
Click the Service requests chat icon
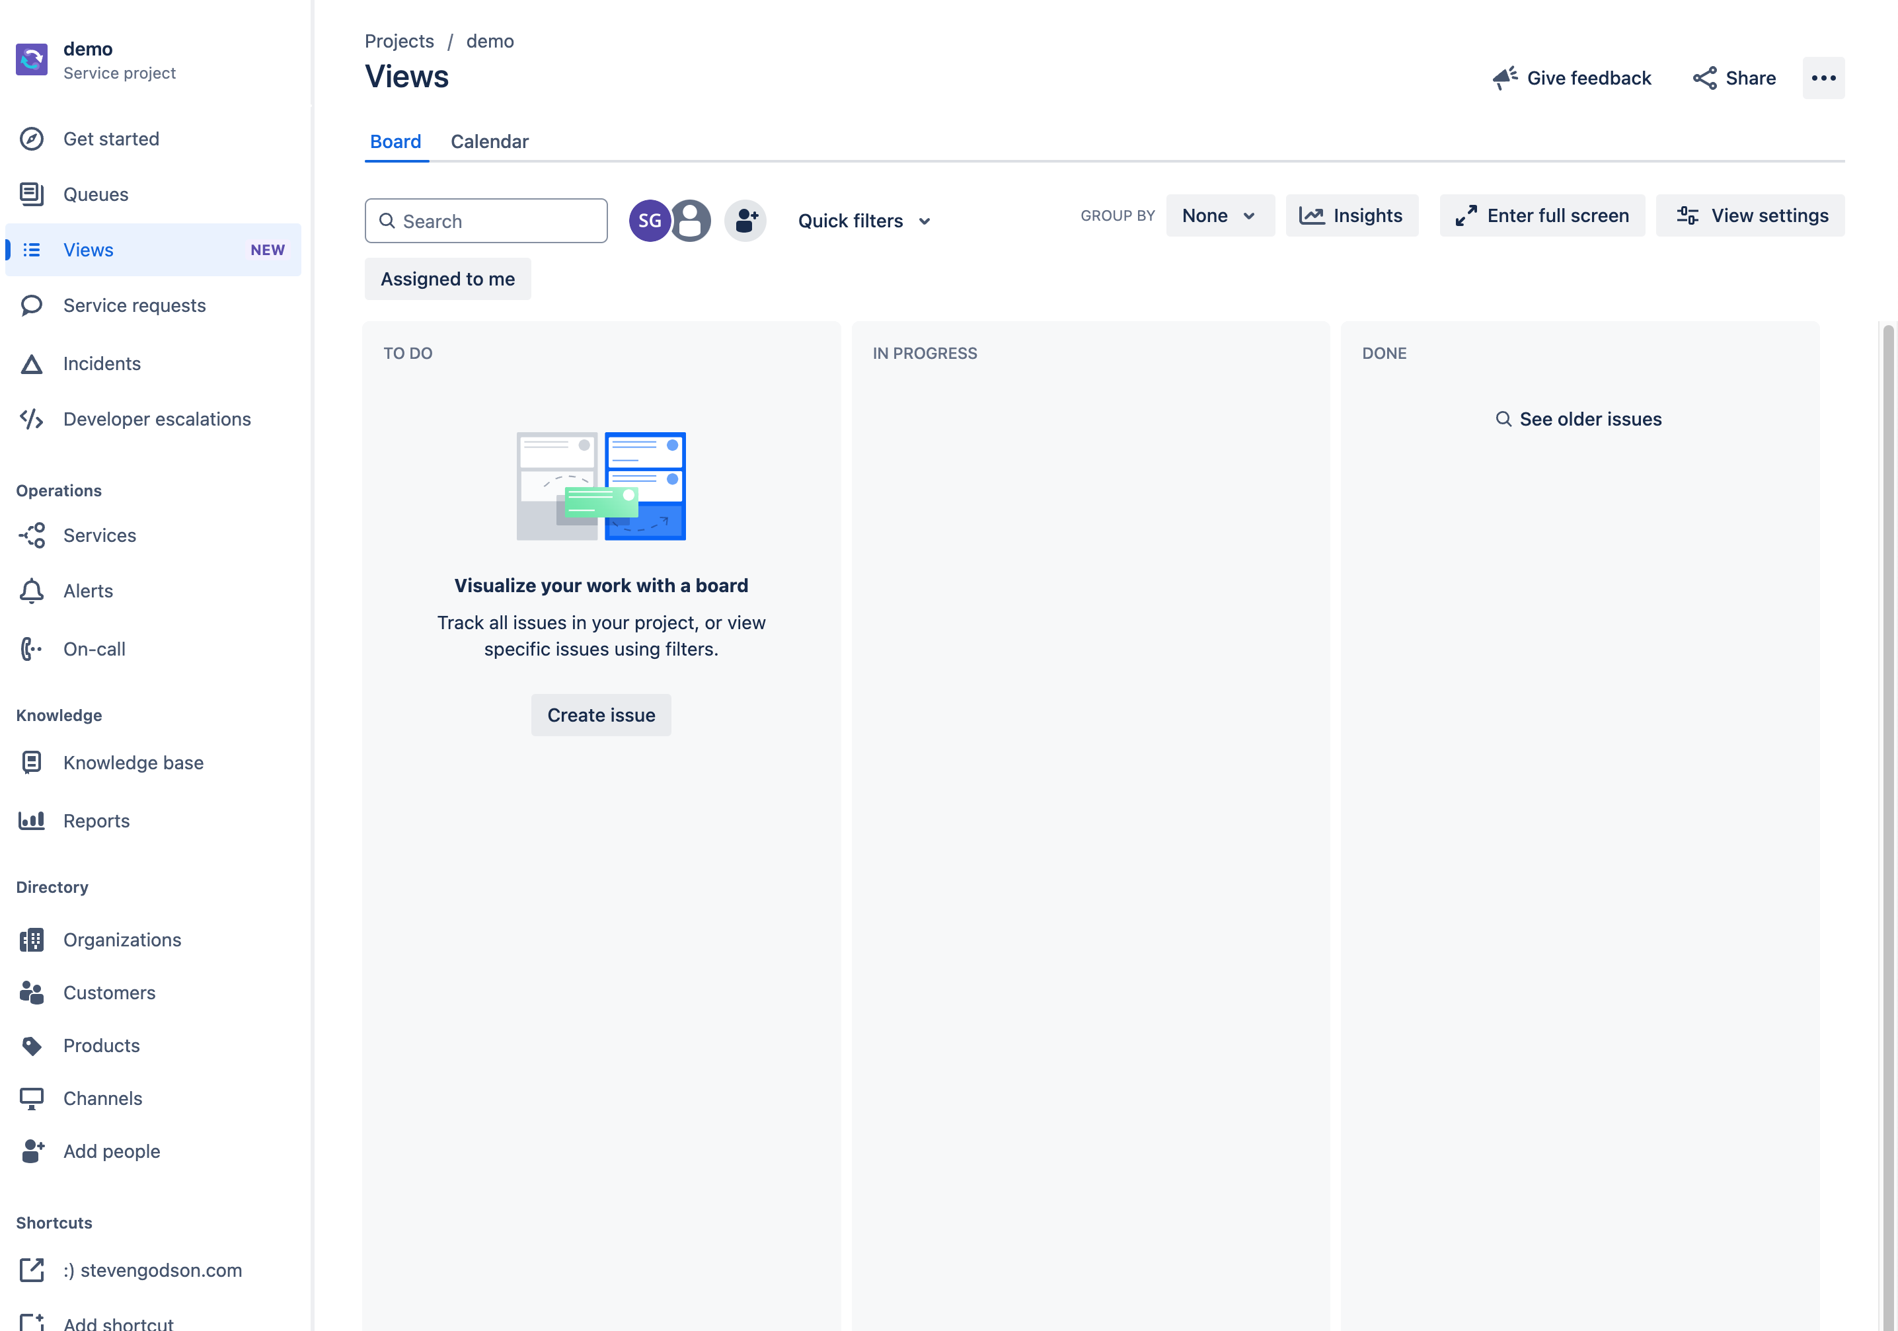(32, 305)
